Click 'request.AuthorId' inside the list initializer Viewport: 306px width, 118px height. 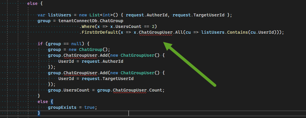coord(146,15)
